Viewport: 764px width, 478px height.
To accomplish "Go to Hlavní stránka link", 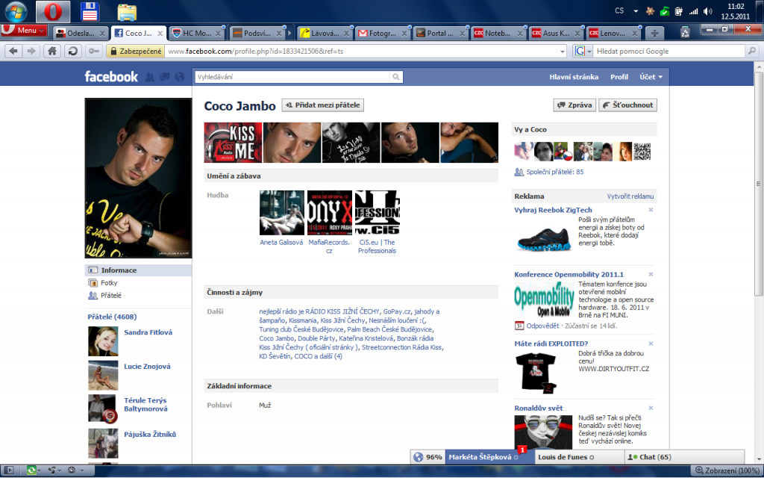I will tap(574, 77).
